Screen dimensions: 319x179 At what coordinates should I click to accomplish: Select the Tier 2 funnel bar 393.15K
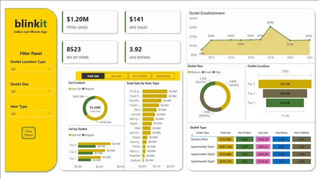(x=285, y=93)
